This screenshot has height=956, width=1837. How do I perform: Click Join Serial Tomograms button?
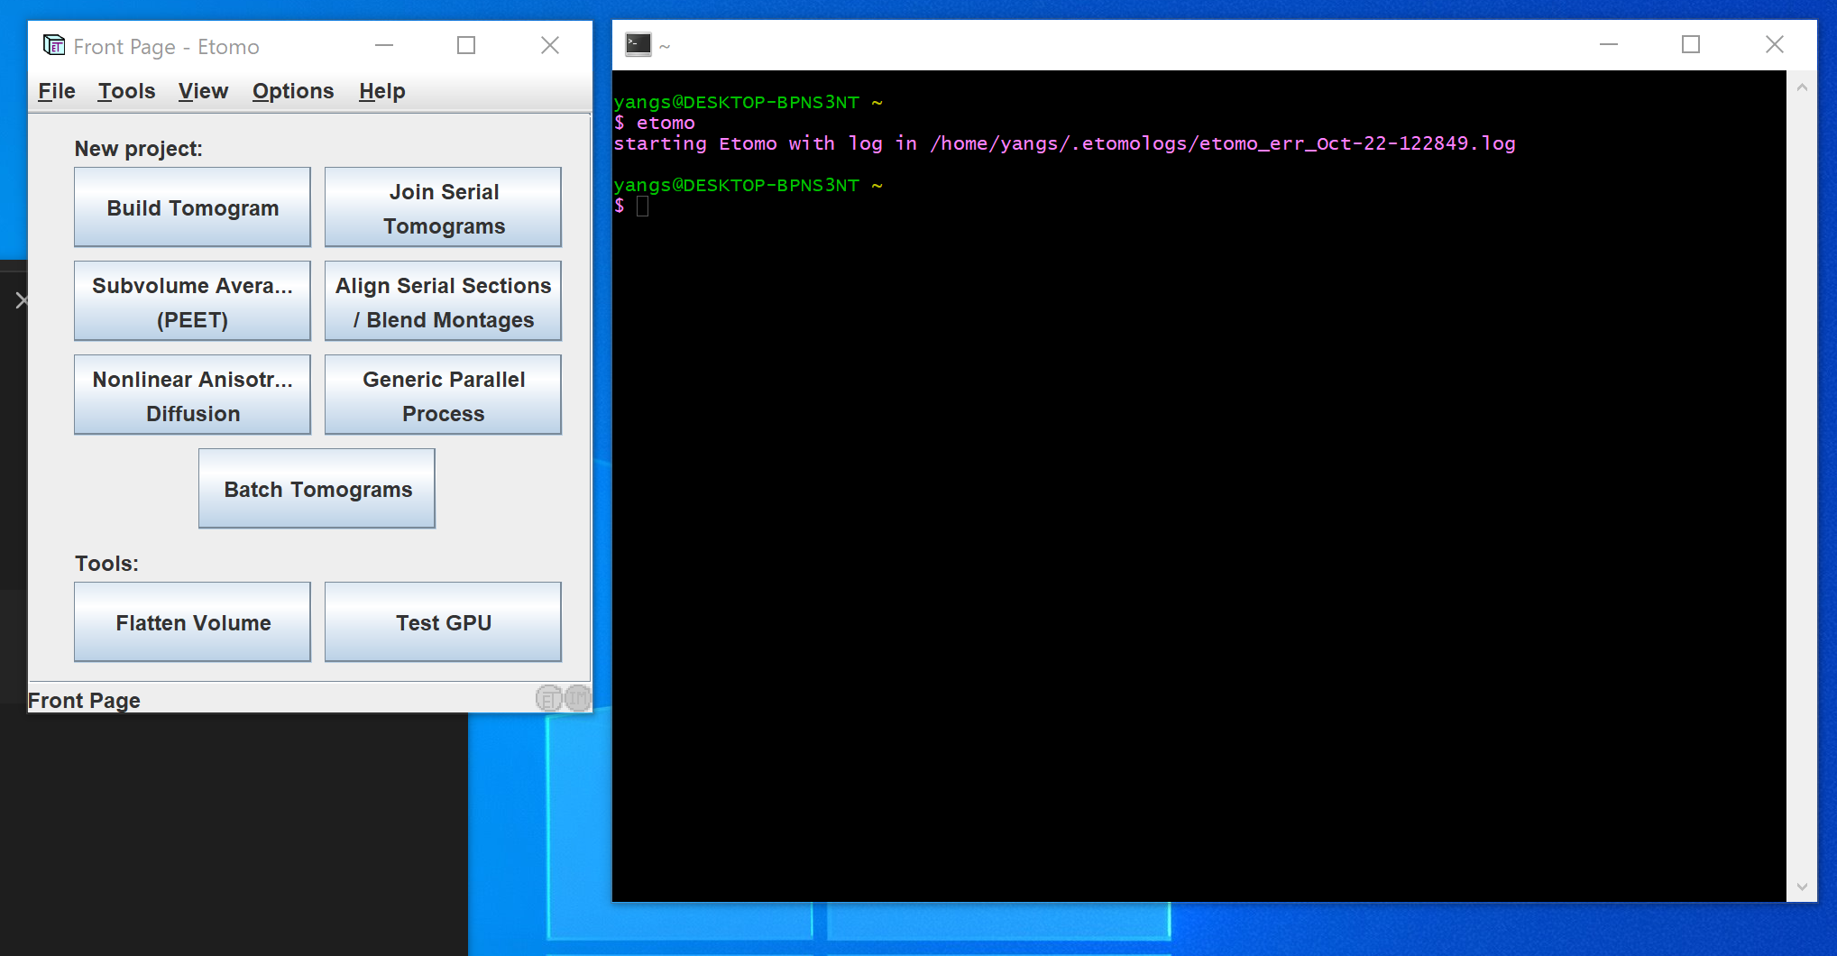point(443,207)
